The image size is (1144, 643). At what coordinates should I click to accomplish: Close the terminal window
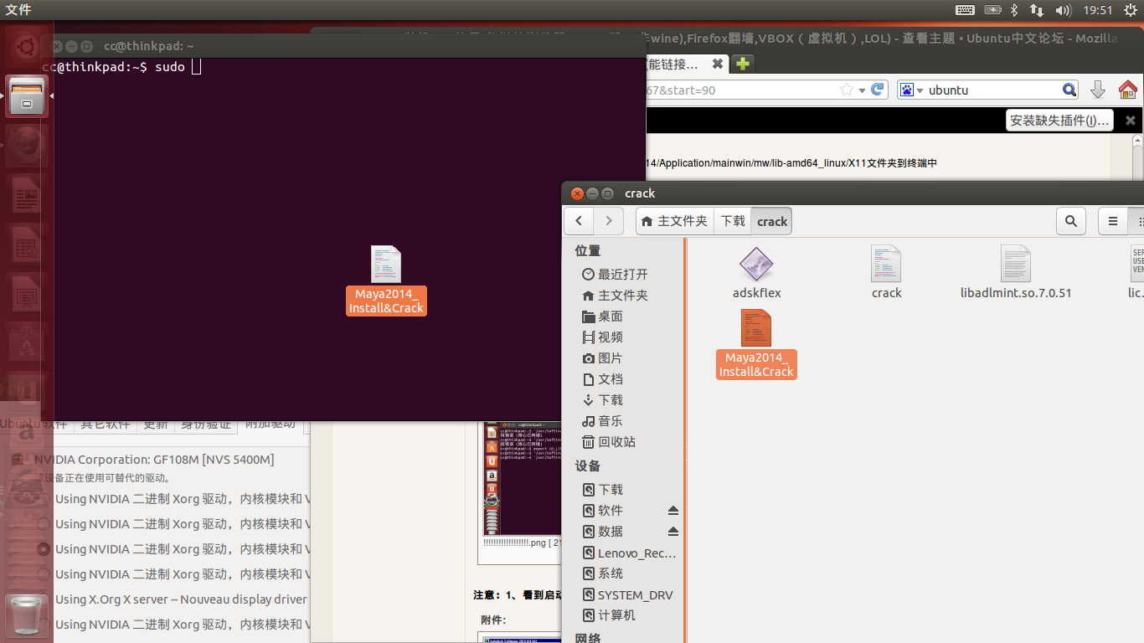57,46
